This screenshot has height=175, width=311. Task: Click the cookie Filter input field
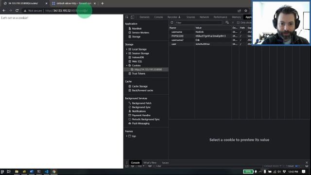click(x=198, y=23)
